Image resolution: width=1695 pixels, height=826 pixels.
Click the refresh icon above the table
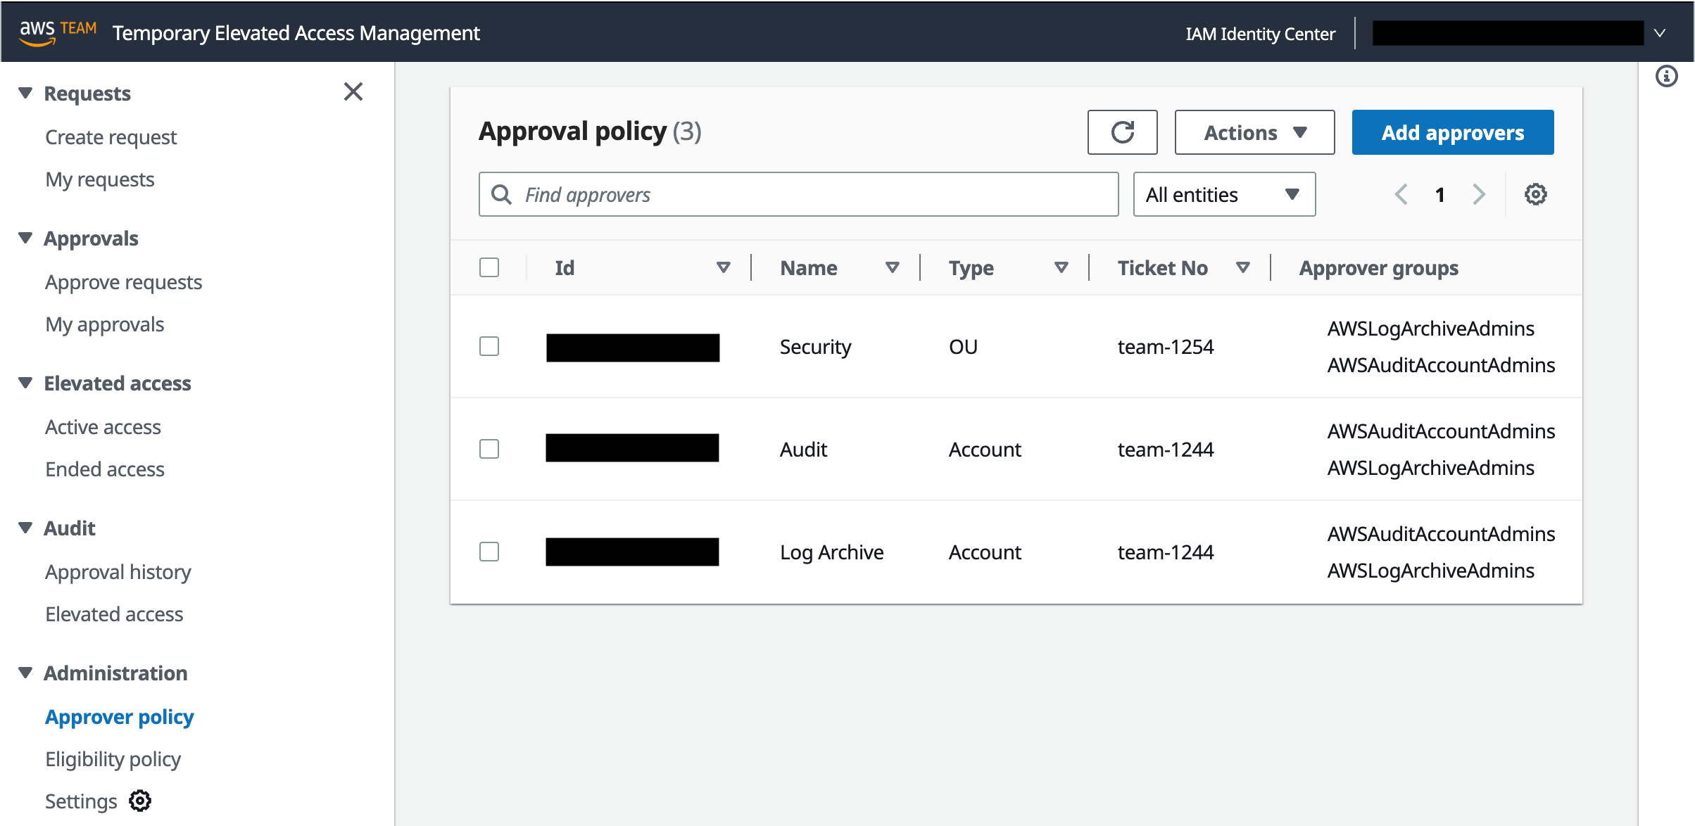(1122, 132)
